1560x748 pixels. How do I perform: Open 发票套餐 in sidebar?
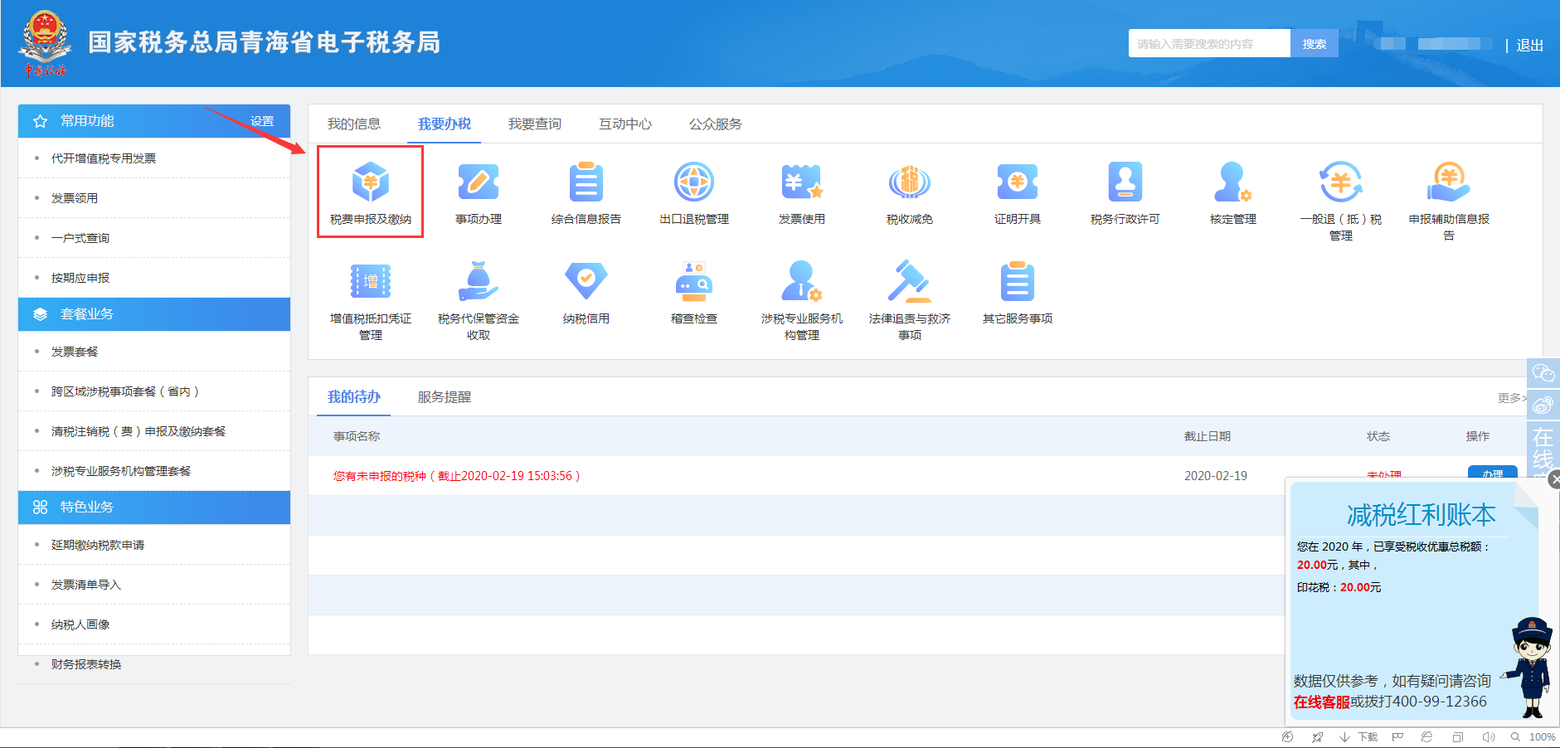coord(75,352)
